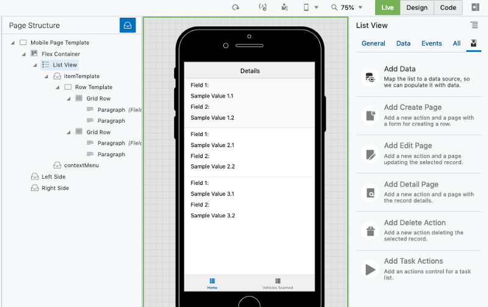Open the List View panel menu icon
Viewport: 488px width, 307px height.
[474, 25]
